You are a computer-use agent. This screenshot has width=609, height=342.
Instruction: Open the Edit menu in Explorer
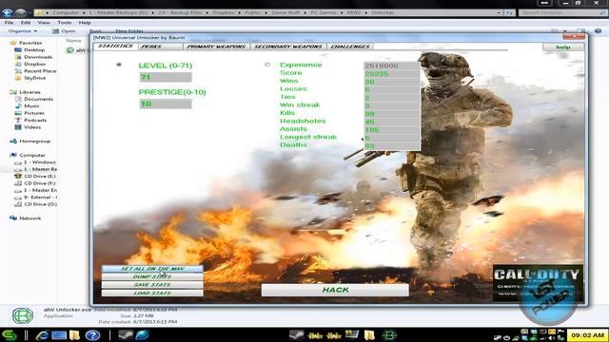tap(26, 23)
